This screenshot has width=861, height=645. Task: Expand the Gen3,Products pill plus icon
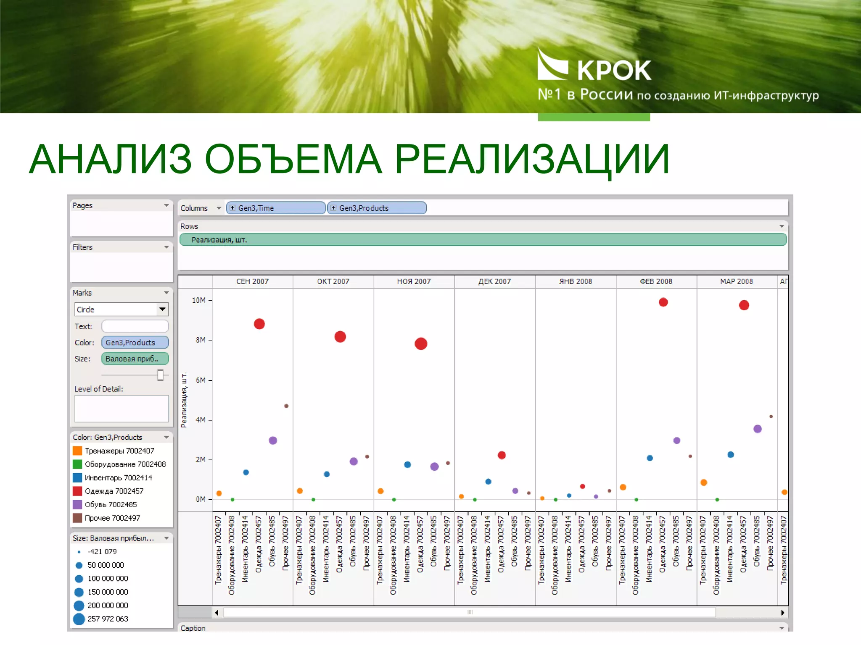333,208
